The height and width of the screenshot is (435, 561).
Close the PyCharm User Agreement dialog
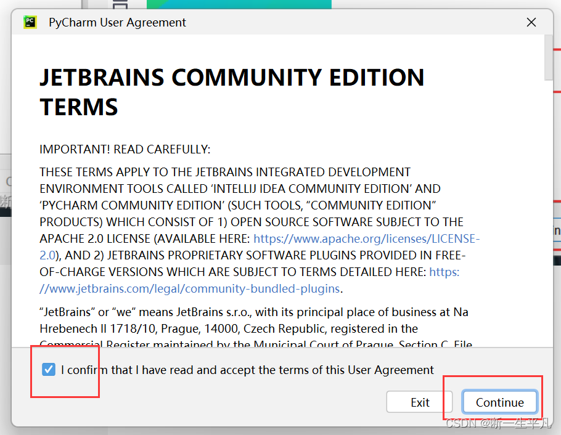pos(531,22)
